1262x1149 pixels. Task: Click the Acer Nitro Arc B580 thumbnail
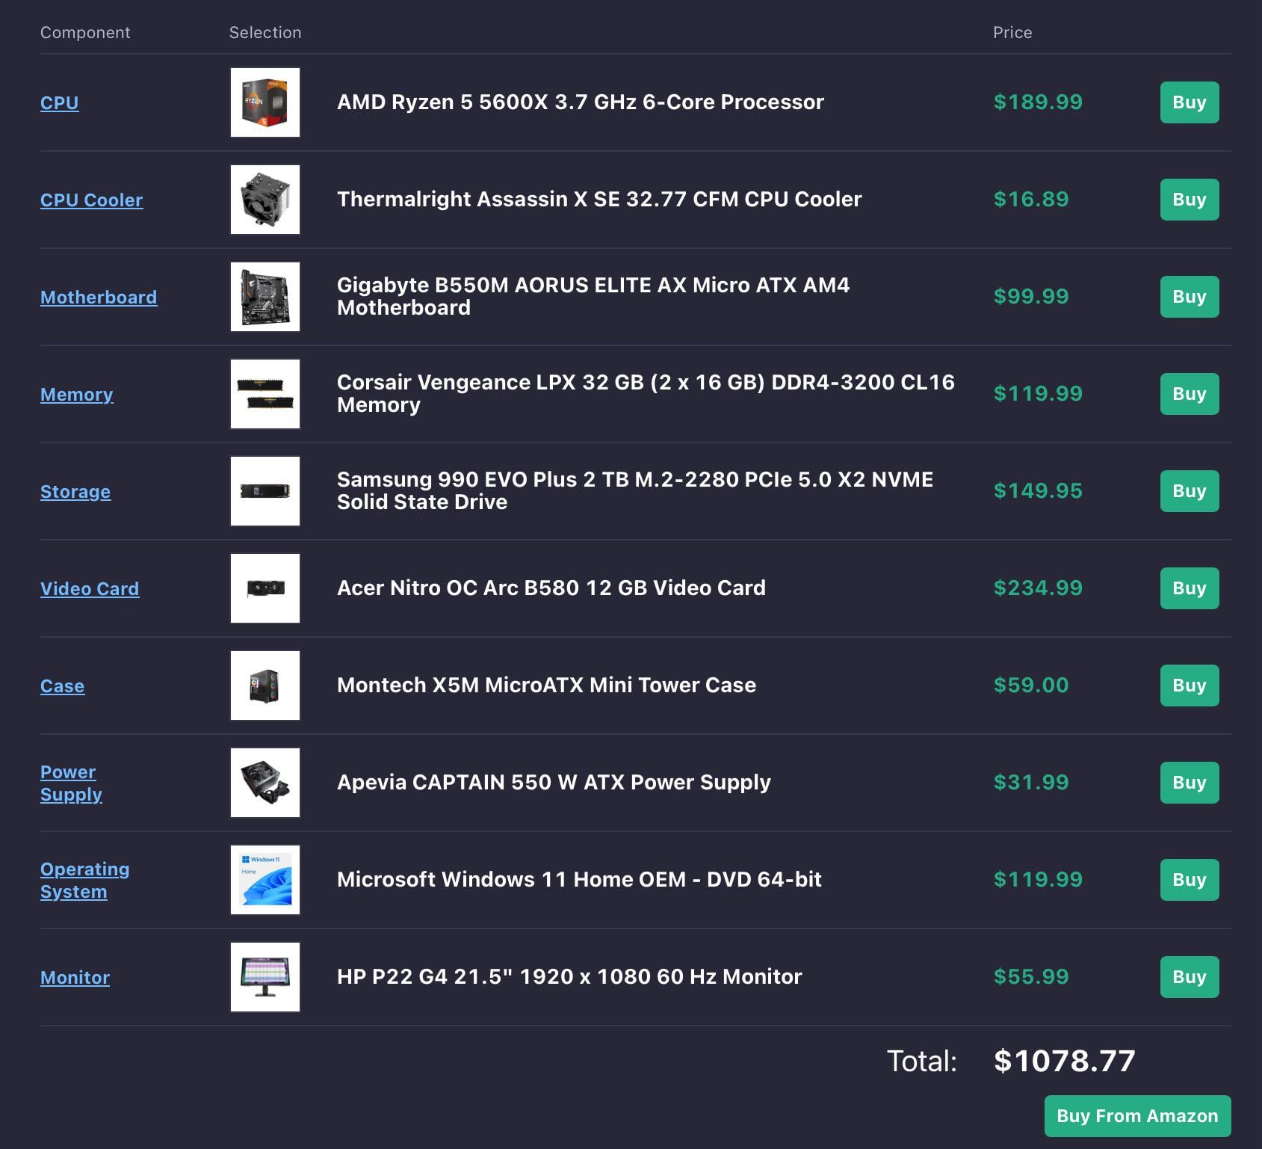265,588
